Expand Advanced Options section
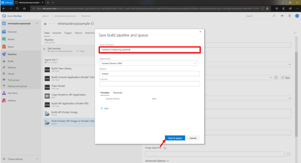301x163 pixels. click(x=157, y=160)
